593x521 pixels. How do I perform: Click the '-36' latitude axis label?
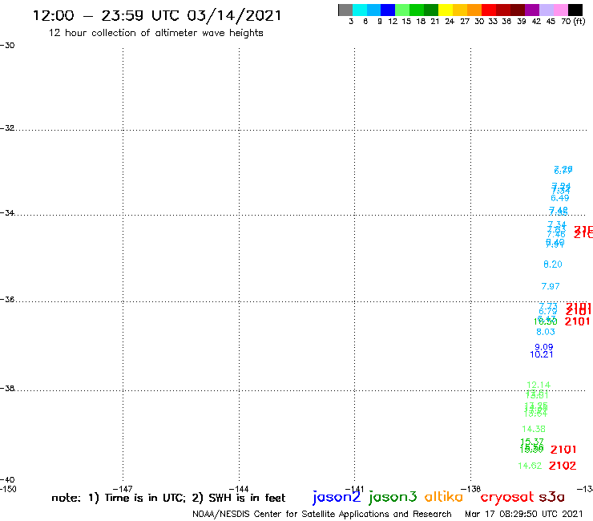(7, 299)
